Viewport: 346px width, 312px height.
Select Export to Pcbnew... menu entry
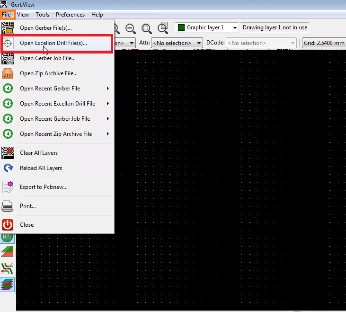(57, 187)
